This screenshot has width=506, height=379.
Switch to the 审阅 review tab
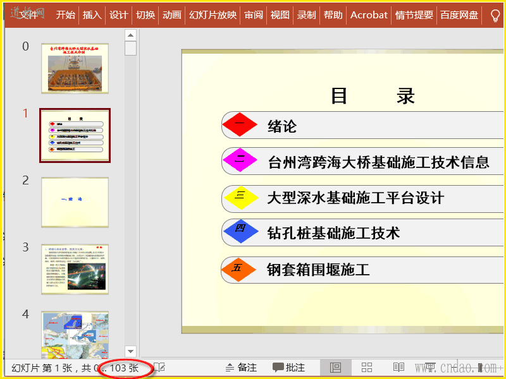254,15
